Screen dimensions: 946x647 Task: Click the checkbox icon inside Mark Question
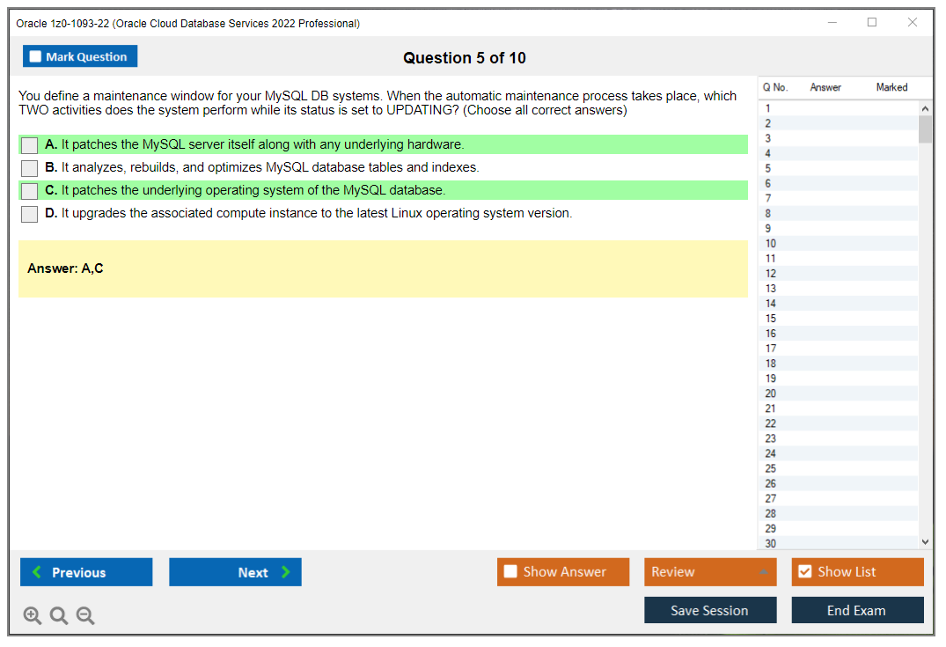pyautogui.click(x=35, y=55)
